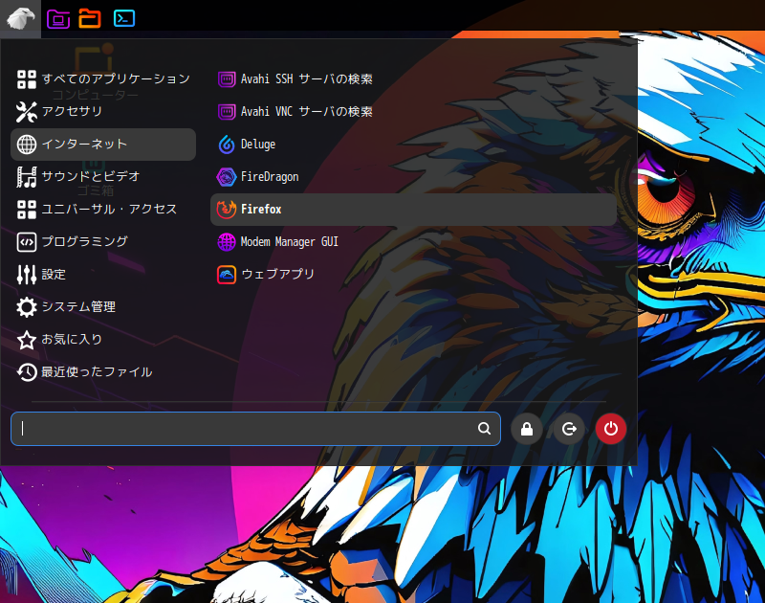765x603 pixels.
Task: Click the FireDragon app icon
Action: click(x=227, y=177)
